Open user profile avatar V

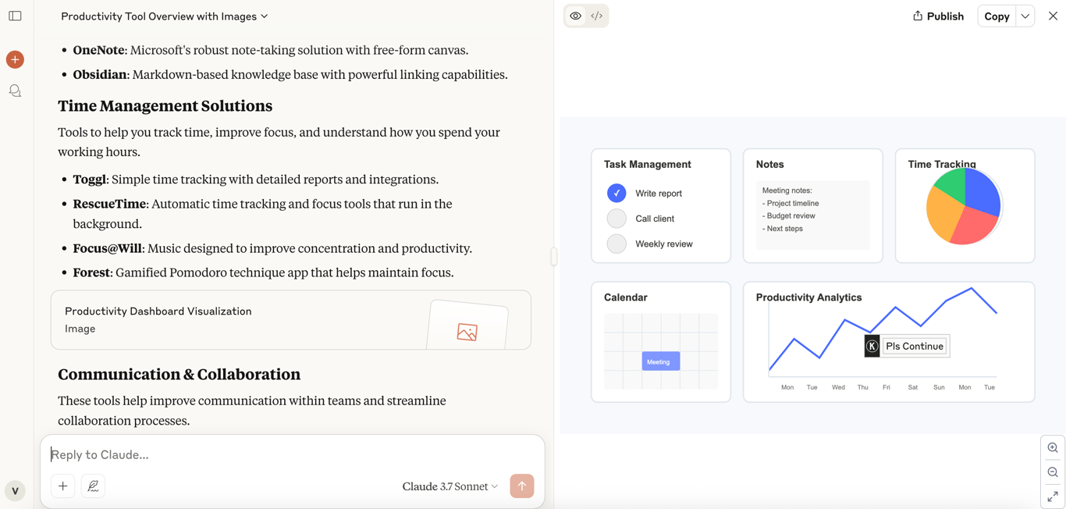coord(15,491)
